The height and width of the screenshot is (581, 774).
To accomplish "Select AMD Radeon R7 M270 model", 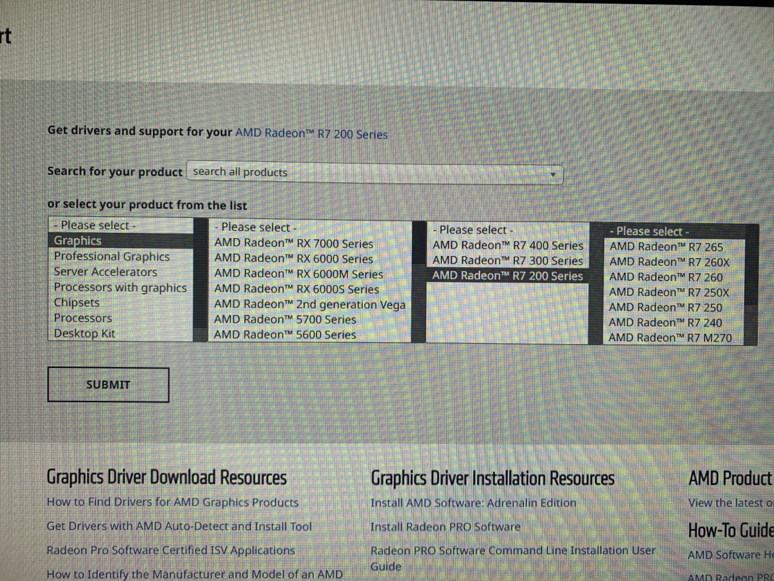I will [674, 338].
